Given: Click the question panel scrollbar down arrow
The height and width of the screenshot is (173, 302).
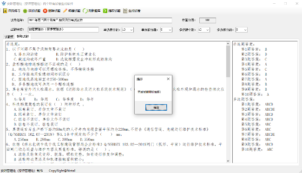Looking at the screenshot, I should [228, 161].
